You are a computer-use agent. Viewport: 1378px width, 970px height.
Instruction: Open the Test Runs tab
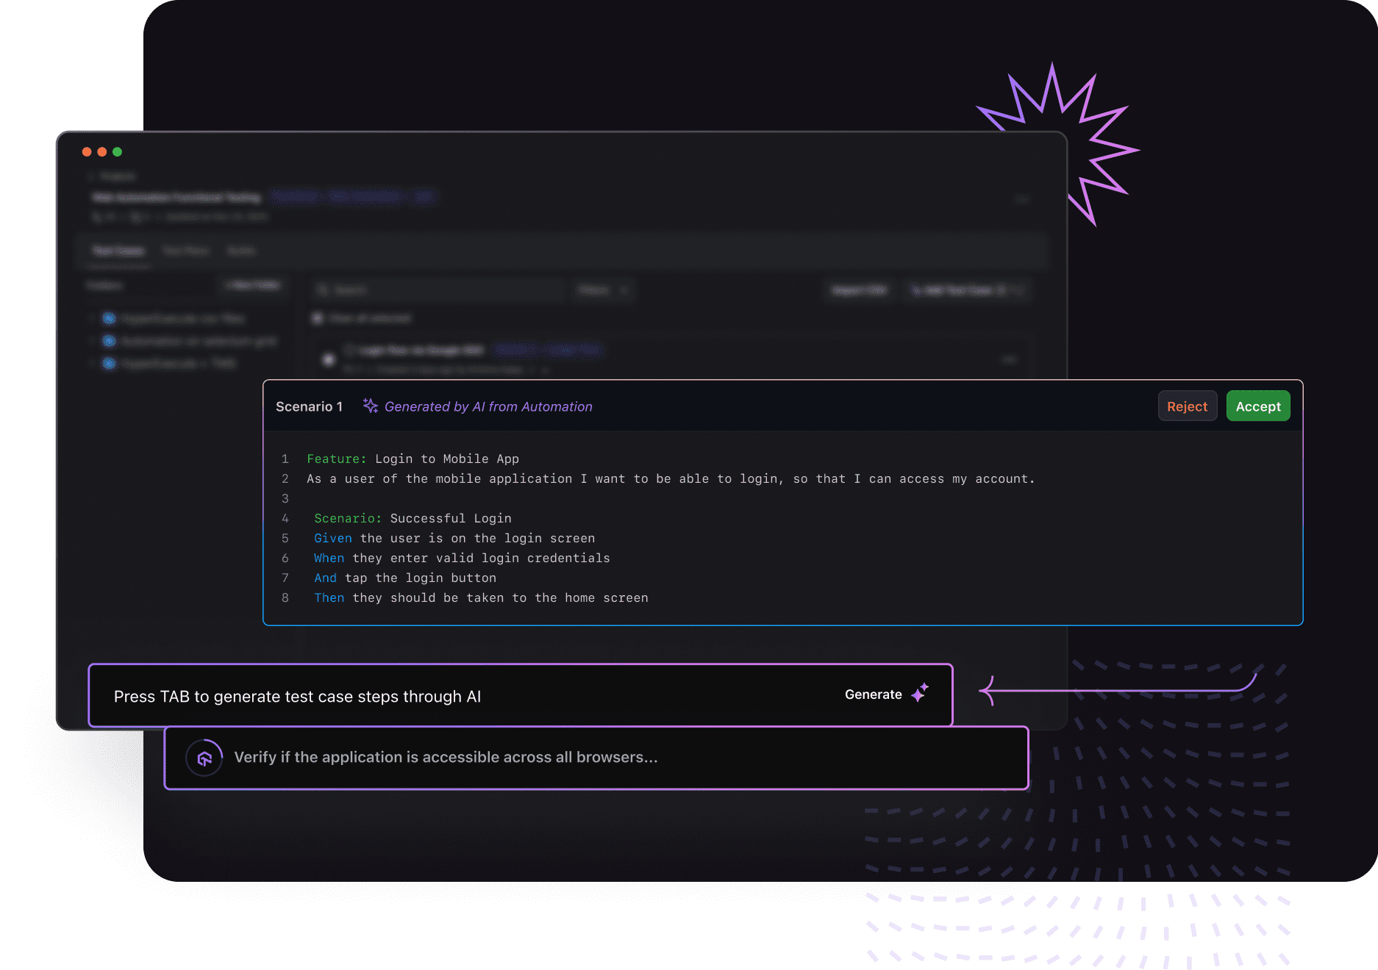click(185, 251)
